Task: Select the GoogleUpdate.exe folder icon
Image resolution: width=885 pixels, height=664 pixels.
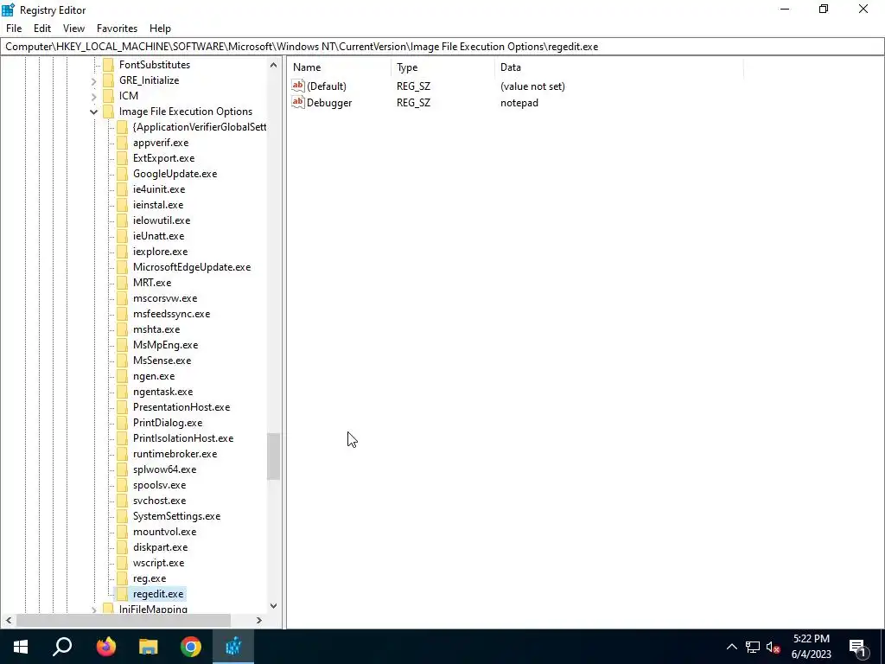Action: click(x=122, y=174)
